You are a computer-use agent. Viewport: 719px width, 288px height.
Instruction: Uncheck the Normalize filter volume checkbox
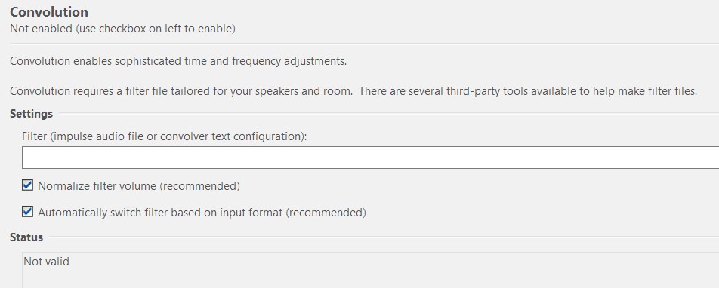pos(27,185)
